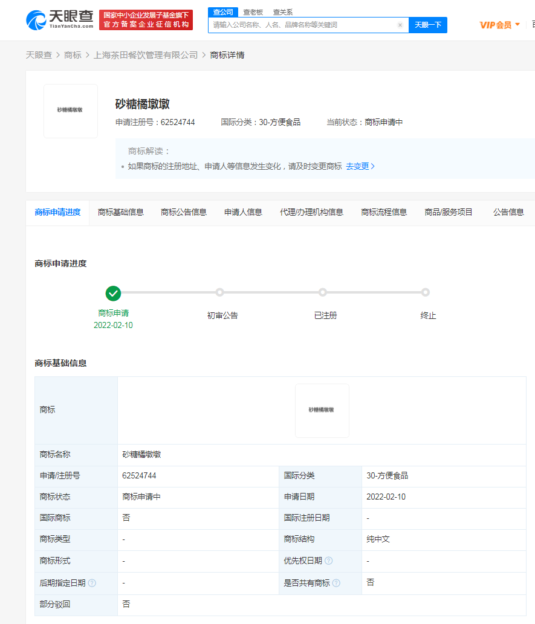Viewport: 535px width, 624px height.
Task: Switch to the 查关系 search tab
Action: (x=282, y=11)
